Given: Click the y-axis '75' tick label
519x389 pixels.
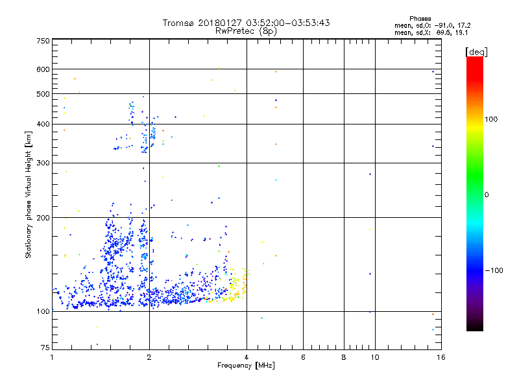Looking at the screenshot, I should pos(45,348).
